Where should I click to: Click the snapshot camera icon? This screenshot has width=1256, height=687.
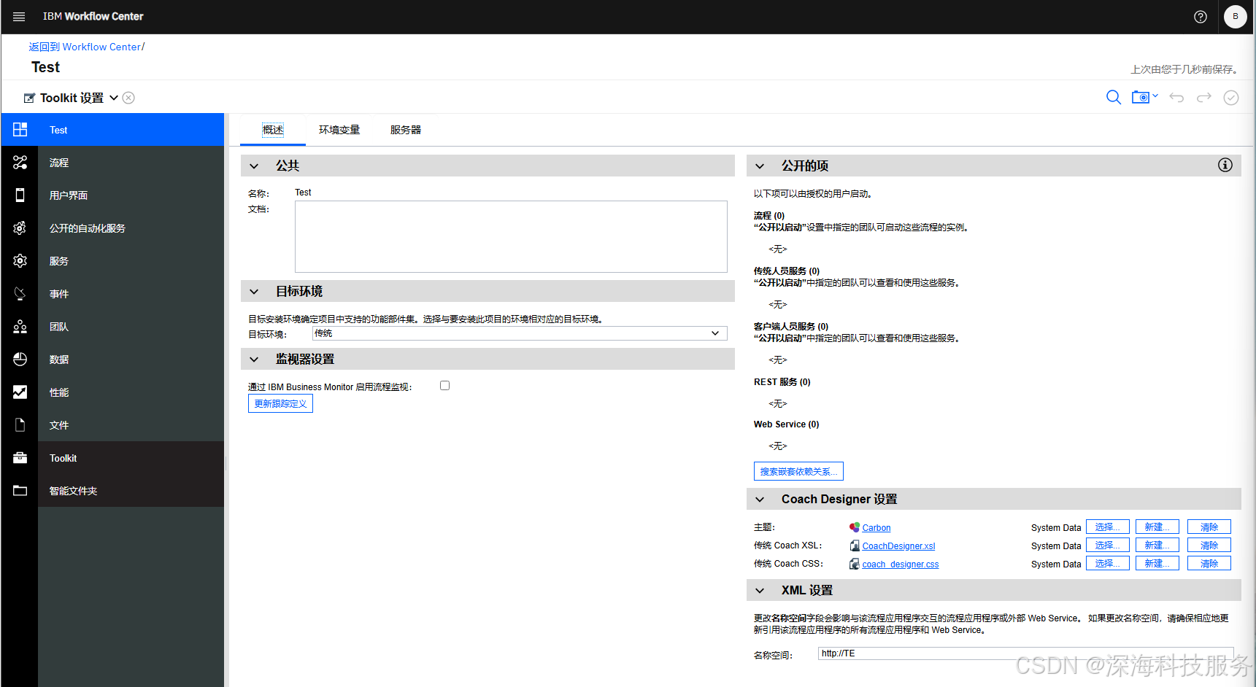[x=1141, y=98]
